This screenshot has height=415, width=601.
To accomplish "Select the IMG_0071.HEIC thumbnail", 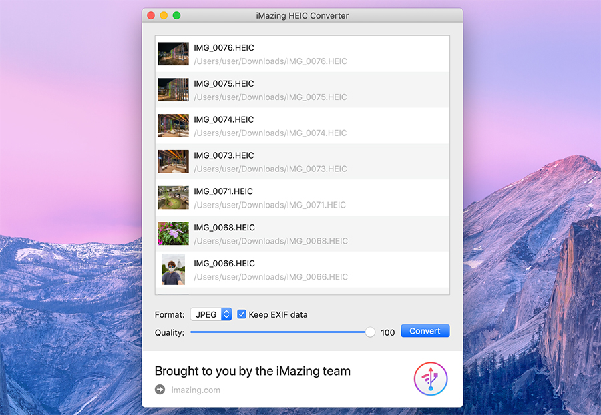I will coord(173,197).
